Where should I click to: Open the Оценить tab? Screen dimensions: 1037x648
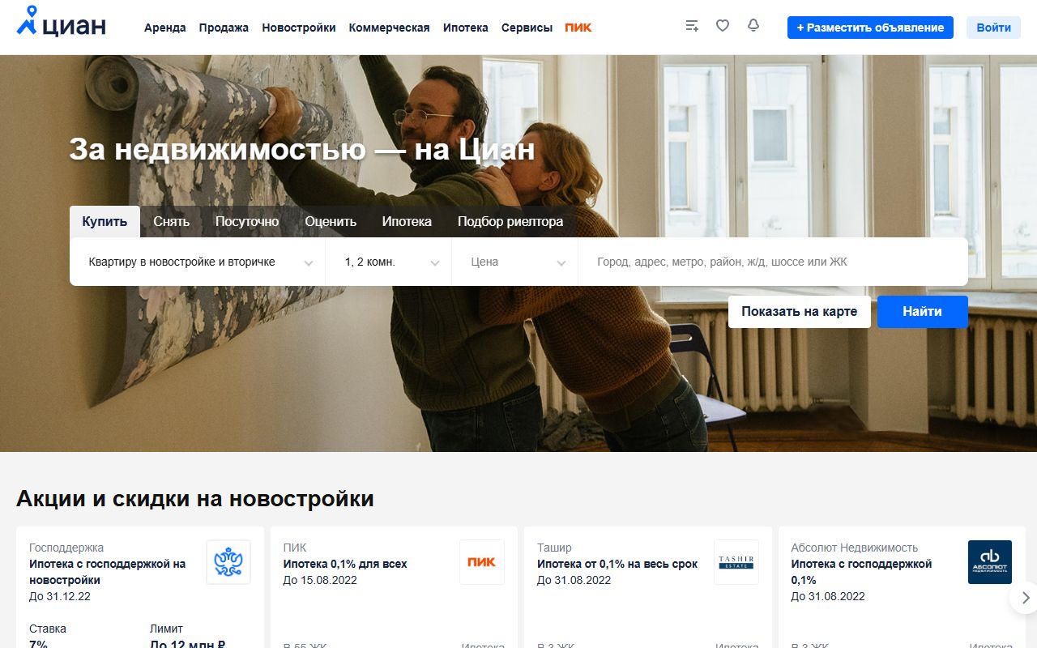pyautogui.click(x=331, y=222)
